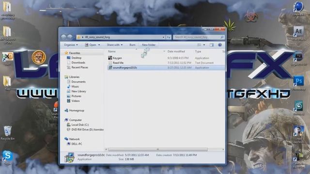Viewport: 310px width, 174px height.
Task: Click the Photoshop desktop icon
Action: 298,83
